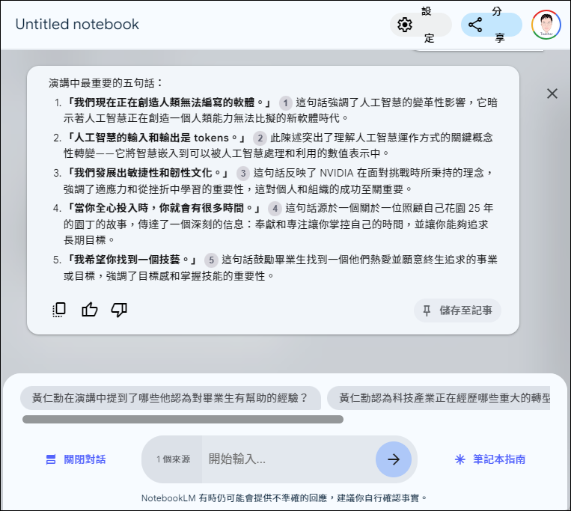Click quote 我們現在正在創造人類無法編寫的軟體
571x511 pixels.
[x=168, y=102]
